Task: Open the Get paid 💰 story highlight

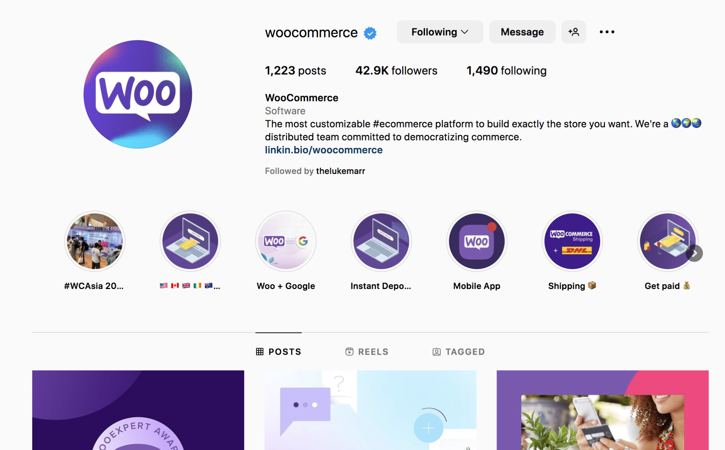Action: [666, 241]
